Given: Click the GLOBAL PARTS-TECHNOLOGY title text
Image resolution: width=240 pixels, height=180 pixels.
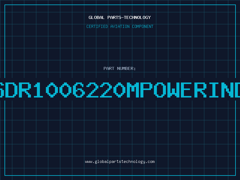Looking at the screenshot, I should click(x=120, y=17).
